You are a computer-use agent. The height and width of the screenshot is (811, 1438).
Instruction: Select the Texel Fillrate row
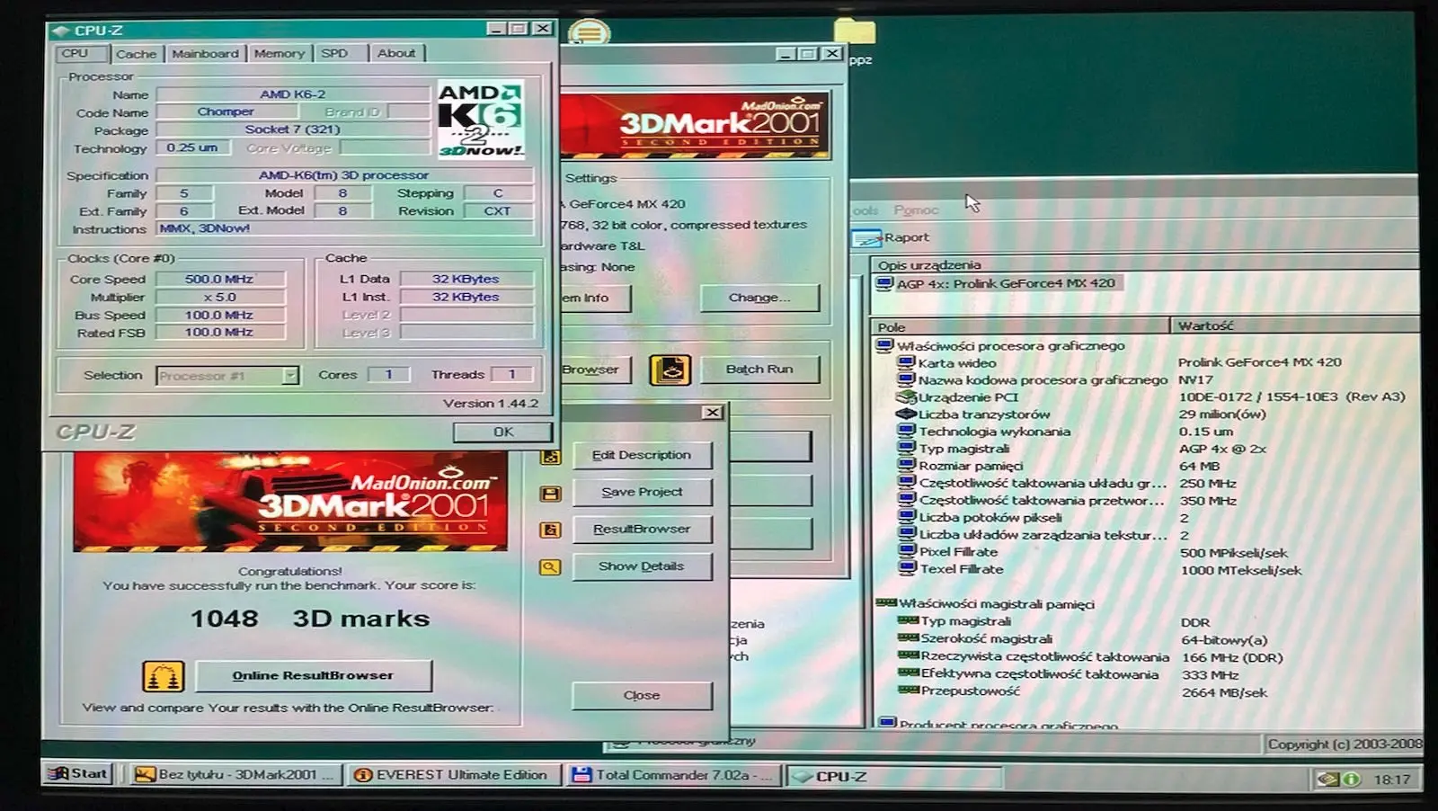pos(961,569)
